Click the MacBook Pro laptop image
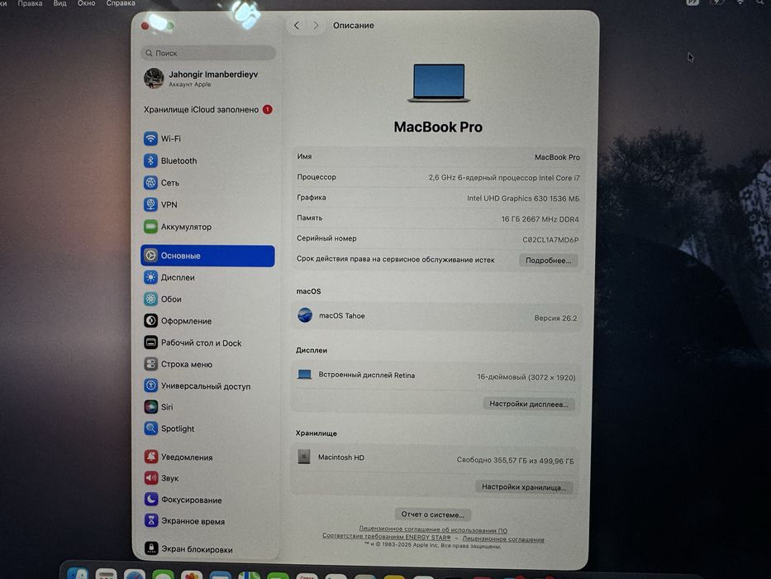Image resolution: width=771 pixels, height=579 pixels. [x=439, y=83]
